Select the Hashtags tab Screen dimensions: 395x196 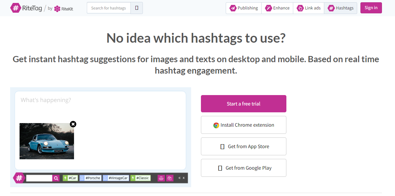[x=341, y=8]
